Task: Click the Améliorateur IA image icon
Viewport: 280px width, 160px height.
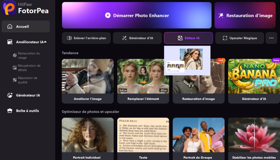Action: tap(10, 42)
